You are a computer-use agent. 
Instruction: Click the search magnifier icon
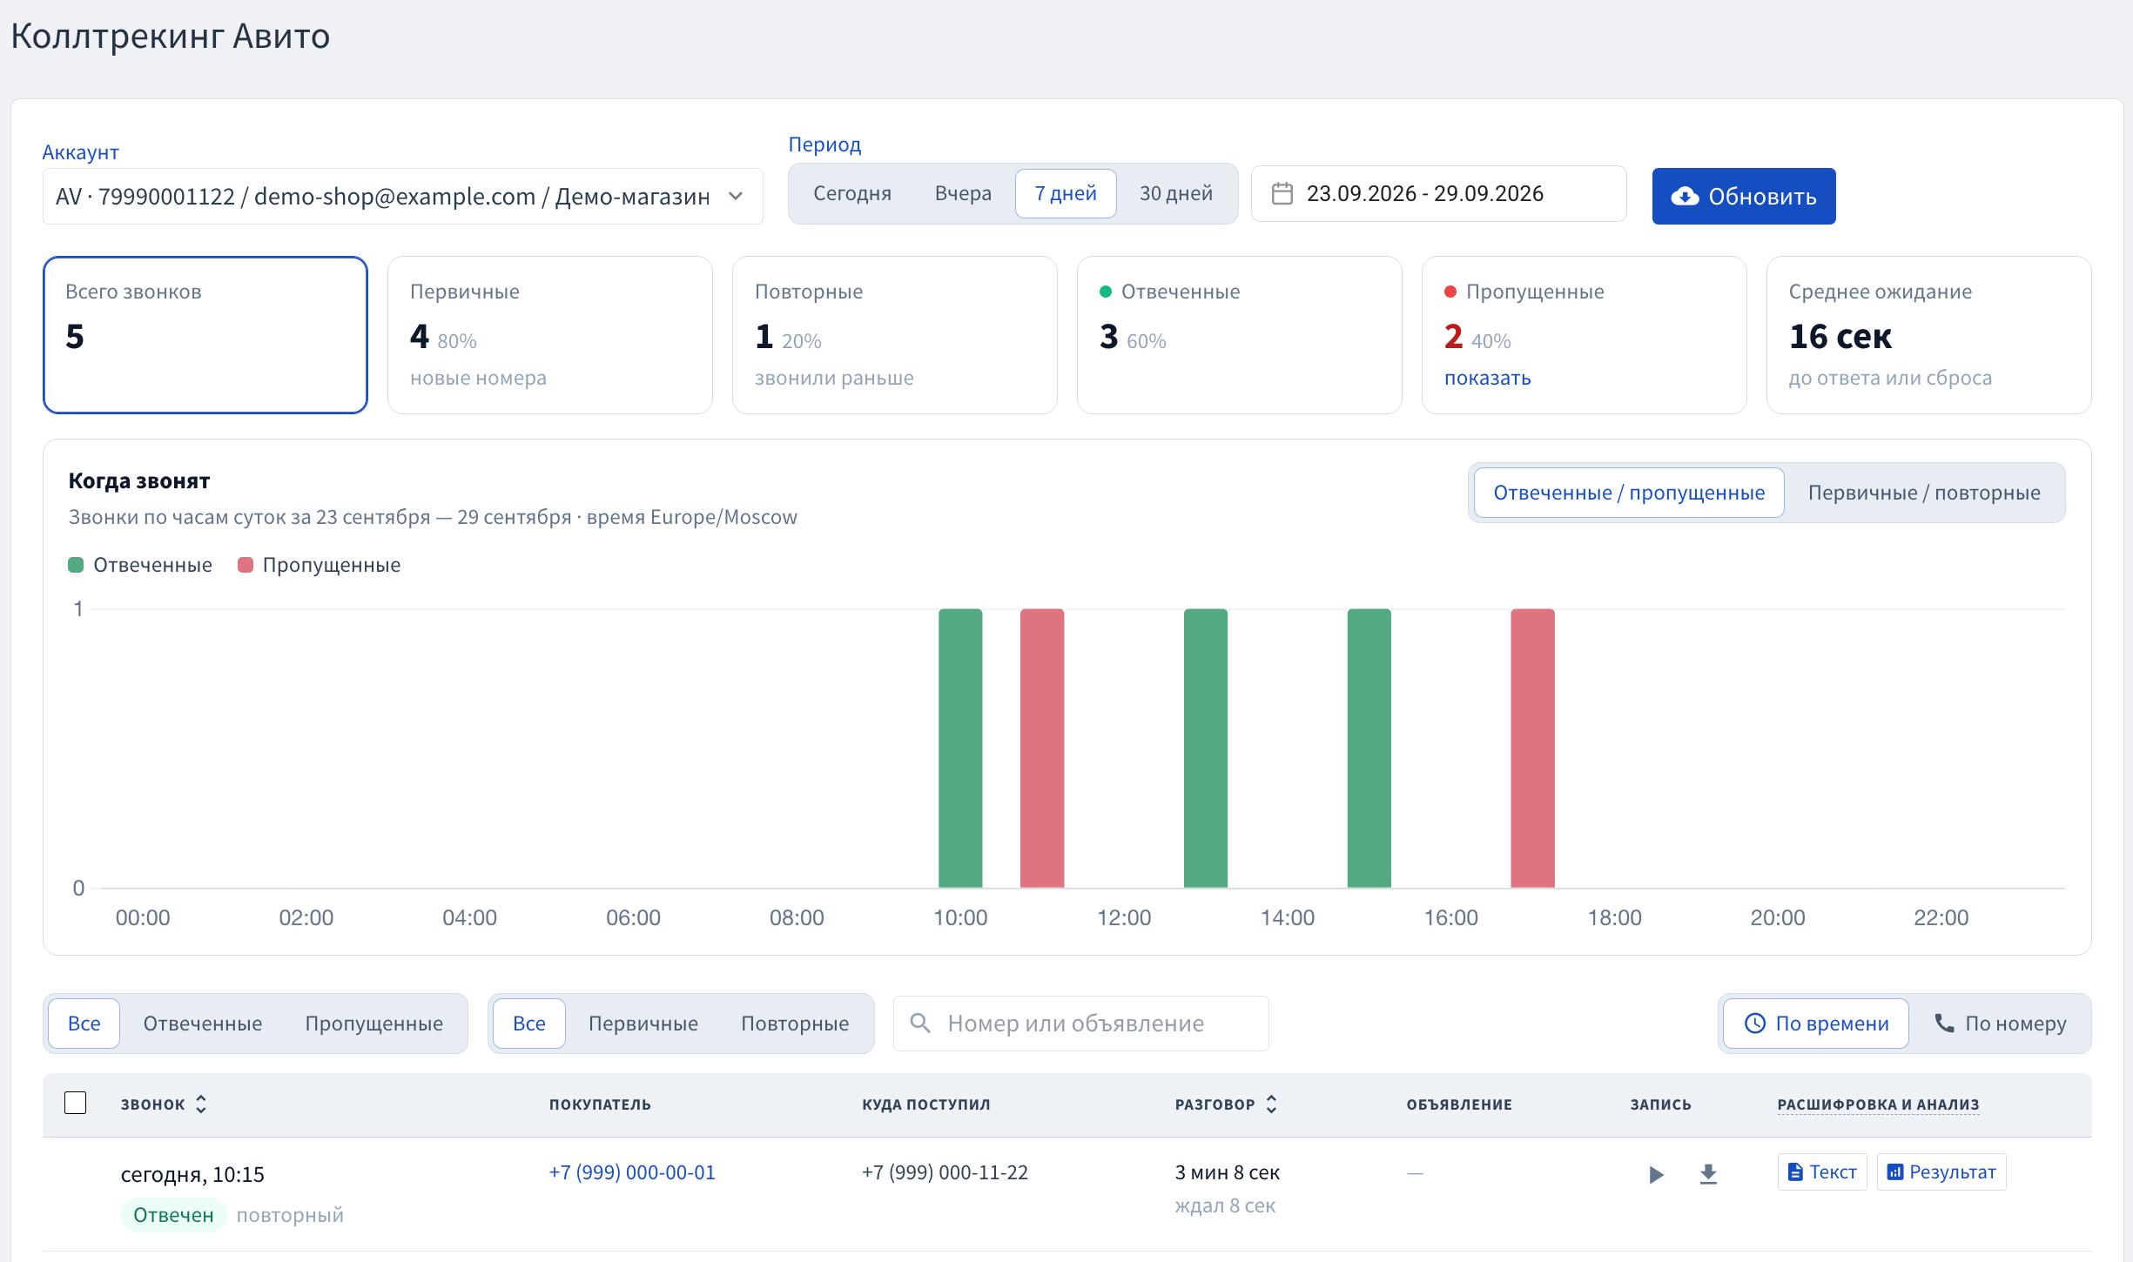(920, 1023)
